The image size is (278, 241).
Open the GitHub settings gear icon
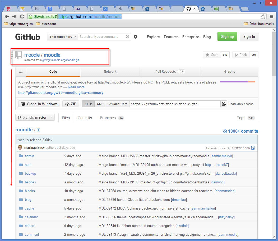pos(136,37)
